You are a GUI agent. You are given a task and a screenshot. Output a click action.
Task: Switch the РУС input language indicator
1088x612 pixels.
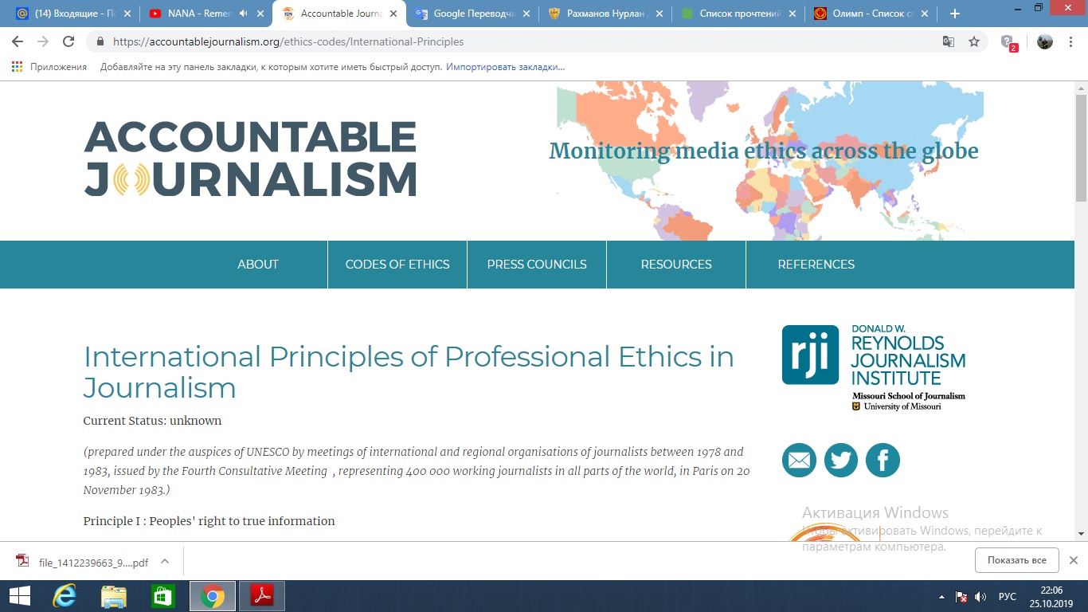(1008, 596)
